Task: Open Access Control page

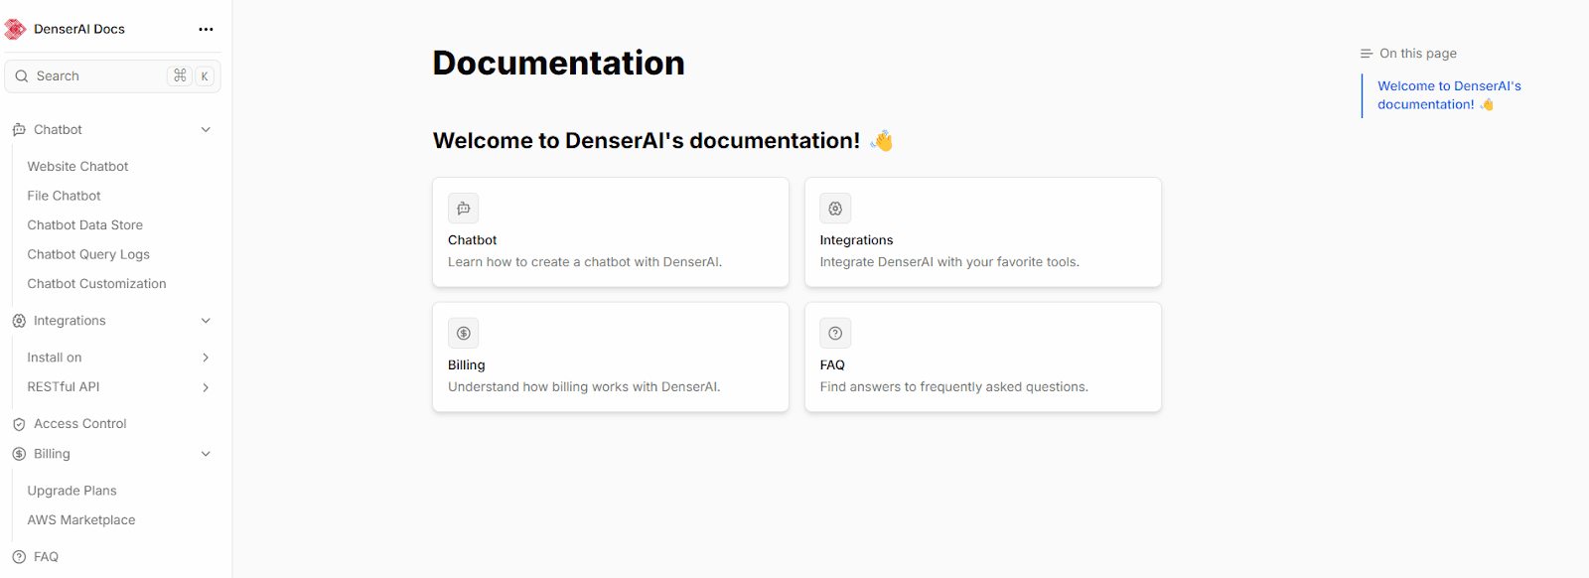Action: [80, 424]
